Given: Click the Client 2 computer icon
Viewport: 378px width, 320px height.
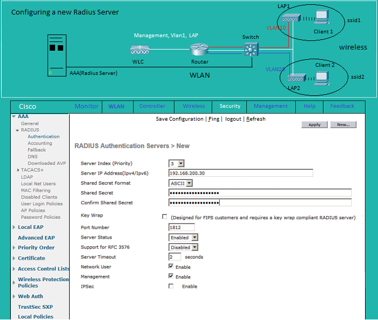Looking at the screenshot, I should click(x=323, y=78).
